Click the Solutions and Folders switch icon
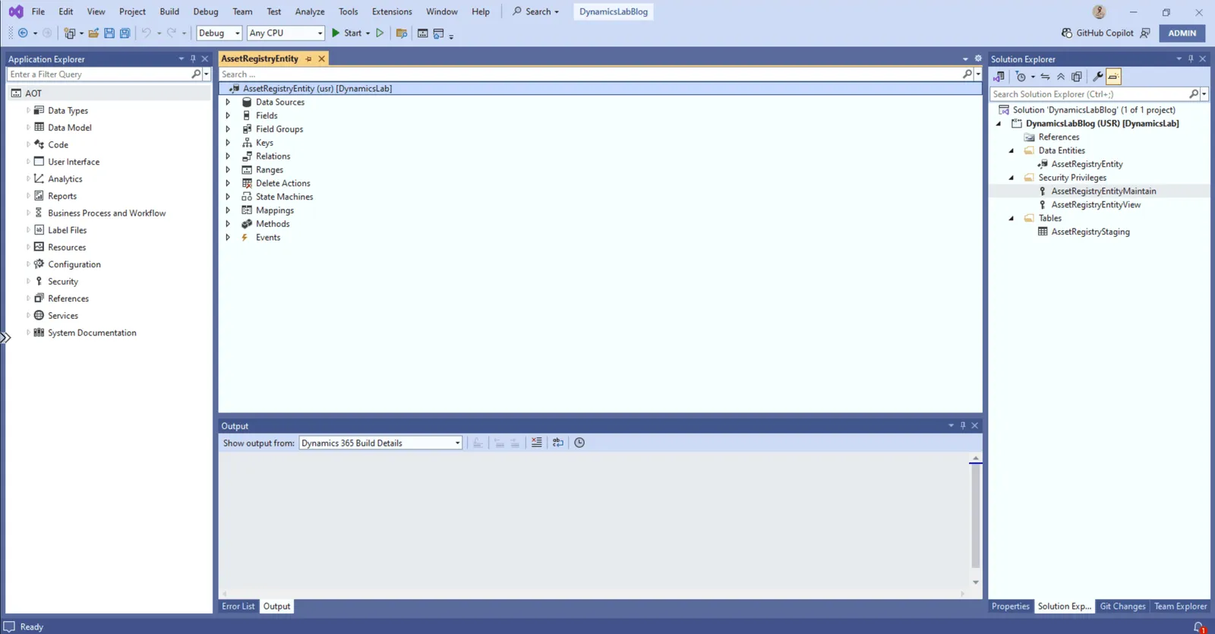This screenshot has height=634, width=1215. [x=999, y=77]
